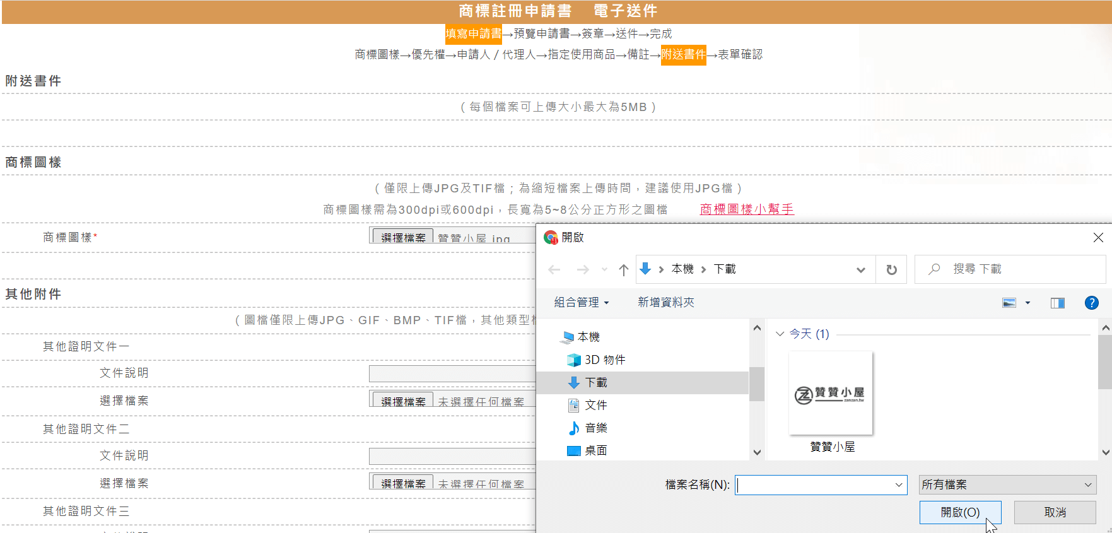Change view with the view mode icon

1009,303
